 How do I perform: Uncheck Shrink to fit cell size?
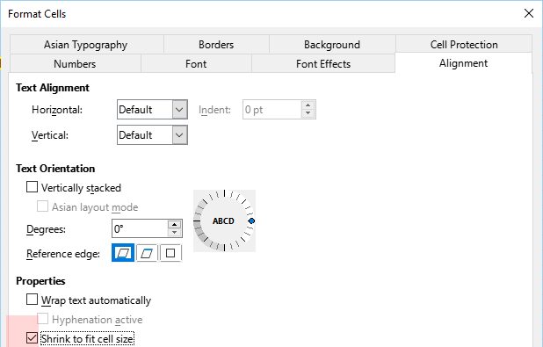point(32,338)
